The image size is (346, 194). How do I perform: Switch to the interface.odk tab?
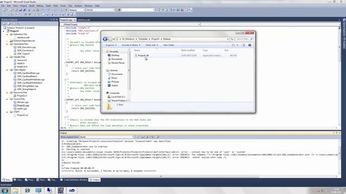[x=84, y=20]
